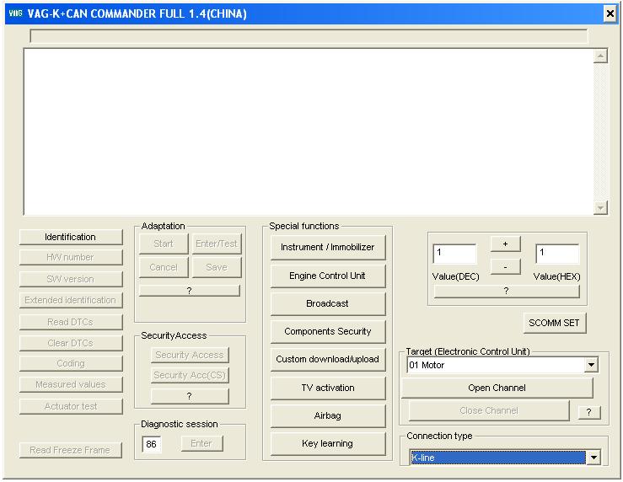
Task: Open the Airbag function
Action: click(x=328, y=415)
